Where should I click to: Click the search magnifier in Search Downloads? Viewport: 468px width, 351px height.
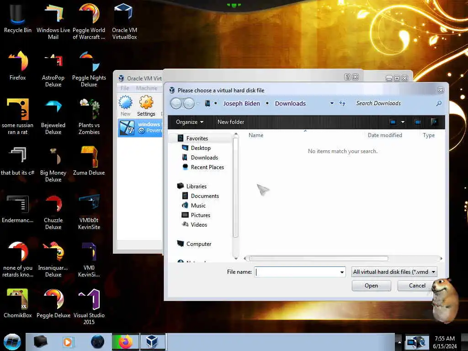[x=439, y=103]
